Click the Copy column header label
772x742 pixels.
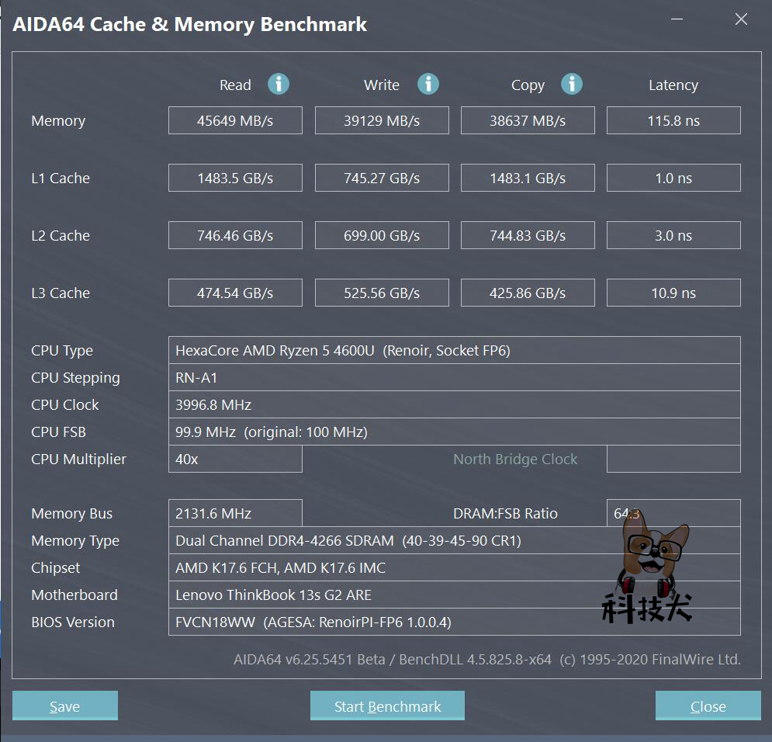click(x=528, y=85)
